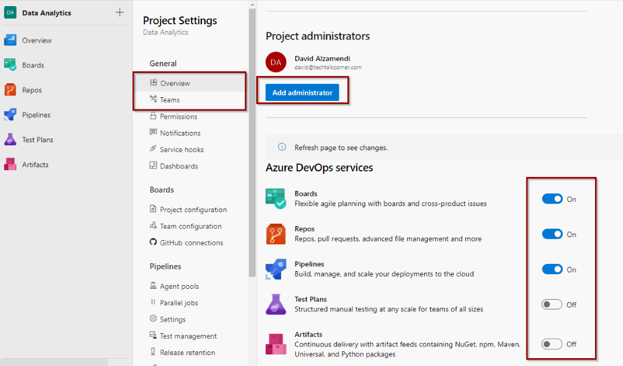Open the Project configuration link
The width and height of the screenshot is (623, 366).
pos(193,210)
